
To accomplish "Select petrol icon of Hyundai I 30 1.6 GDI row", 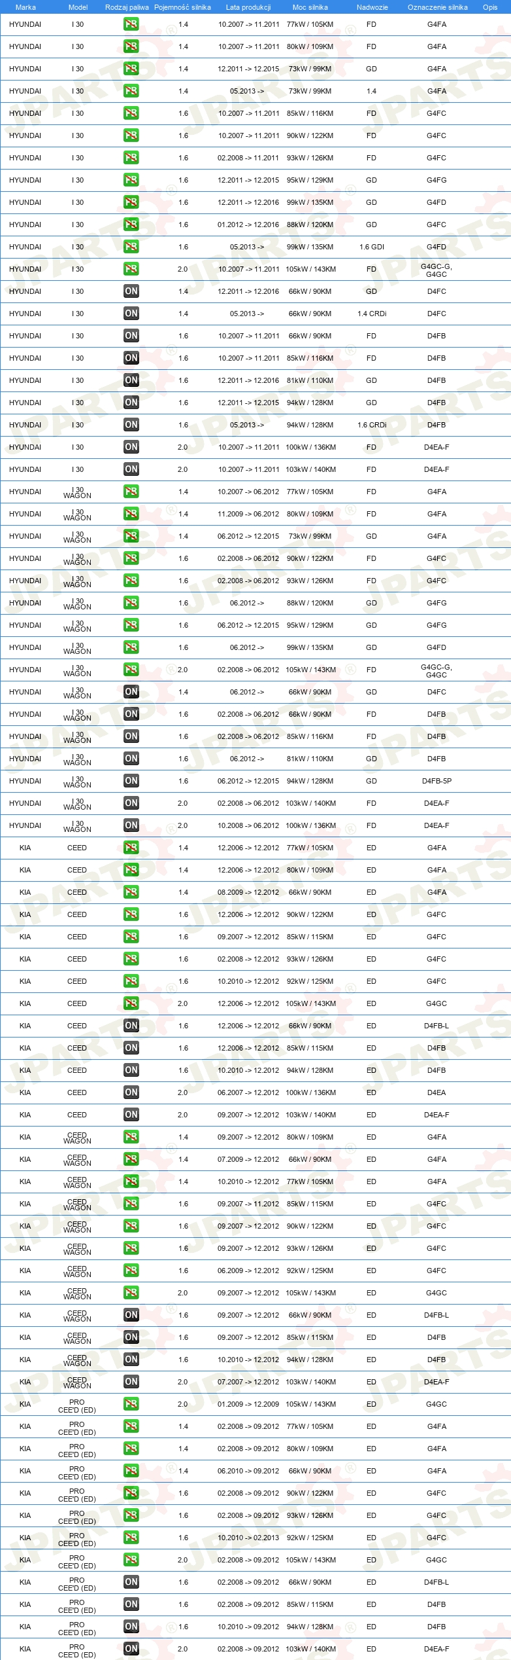I will 131,247.
